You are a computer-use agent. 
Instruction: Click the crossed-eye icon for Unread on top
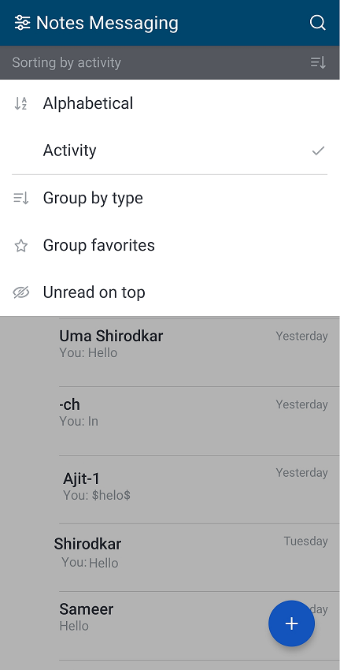pyautogui.click(x=21, y=292)
